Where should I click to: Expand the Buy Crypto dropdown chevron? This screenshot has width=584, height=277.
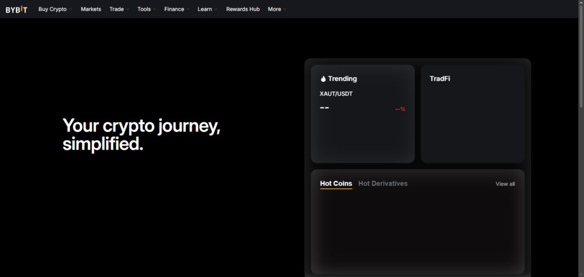[70, 9]
